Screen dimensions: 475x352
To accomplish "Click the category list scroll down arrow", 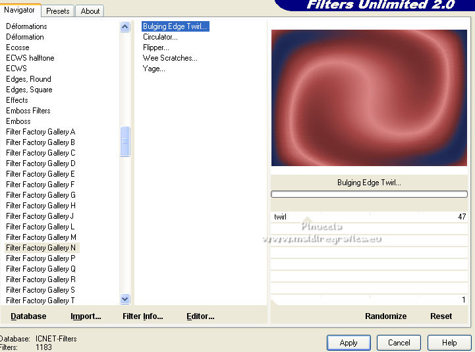I will pyautogui.click(x=125, y=299).
